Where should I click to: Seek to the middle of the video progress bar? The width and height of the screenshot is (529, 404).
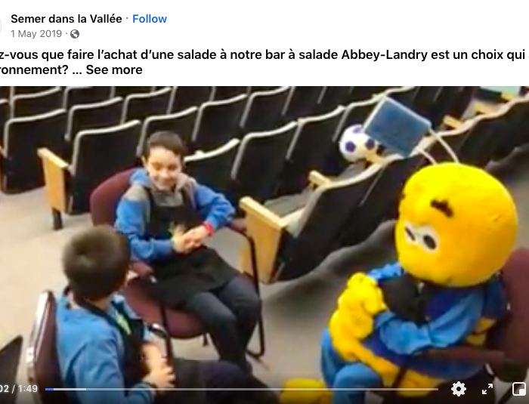coord(242,389)
